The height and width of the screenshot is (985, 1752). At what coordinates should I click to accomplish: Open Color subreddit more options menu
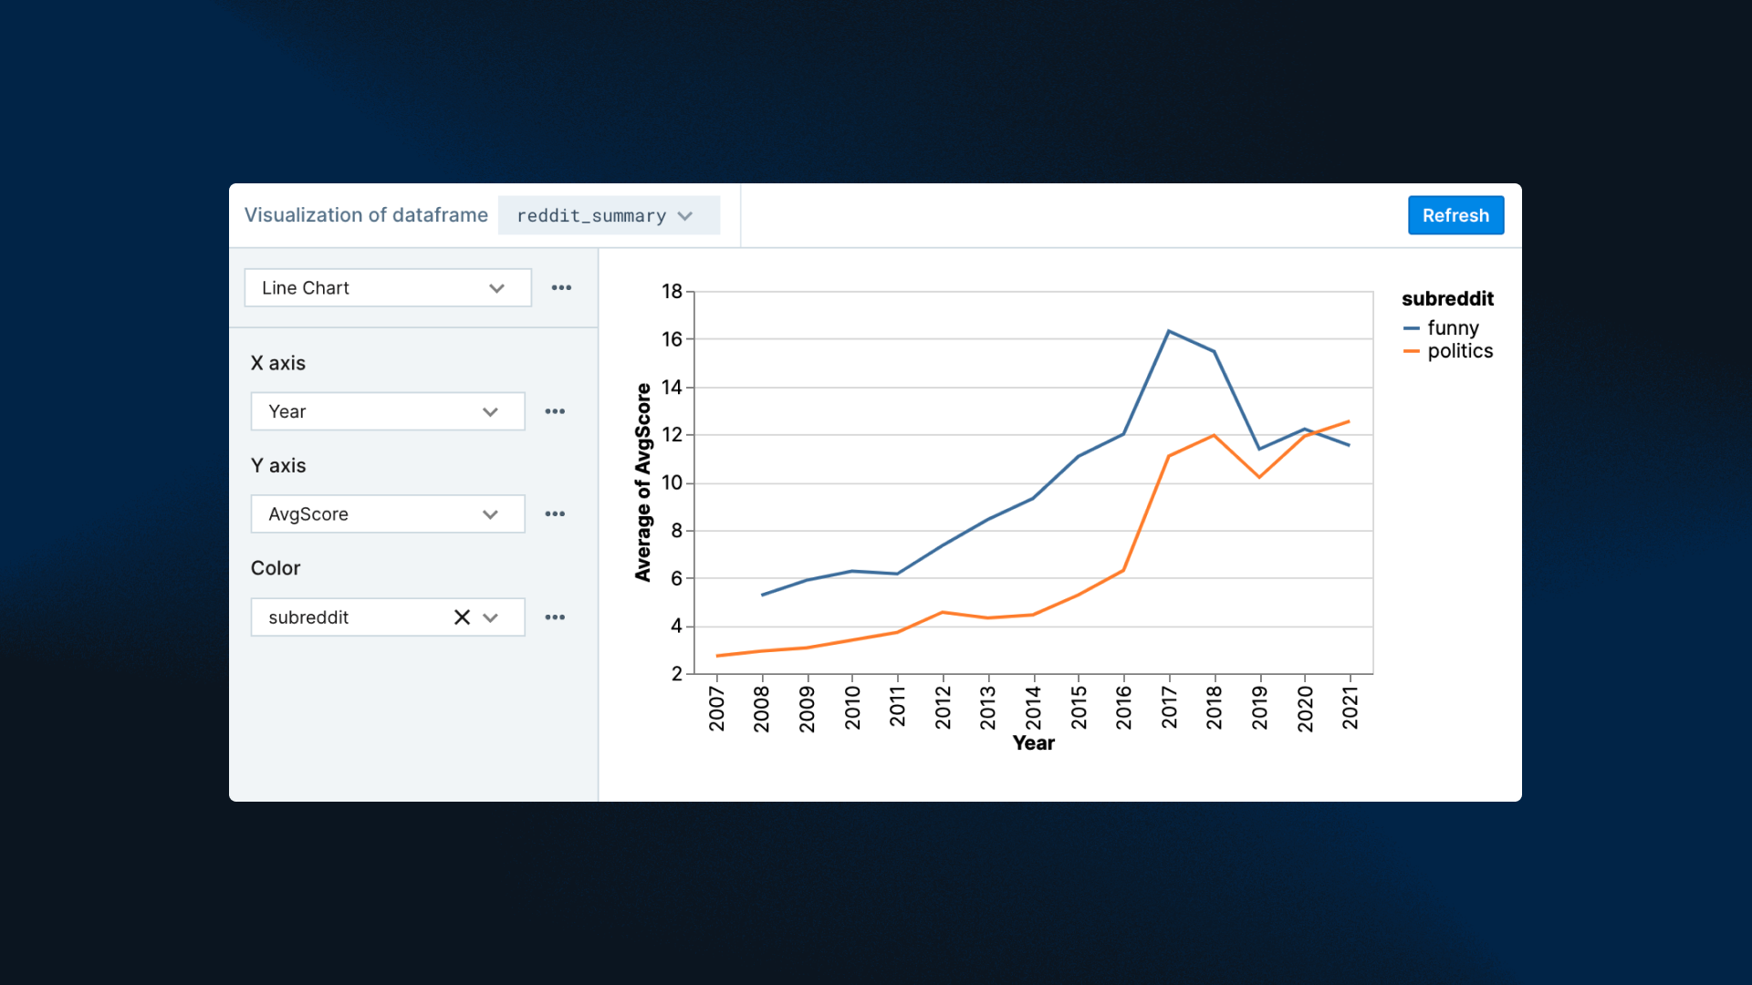pos(555,617)
